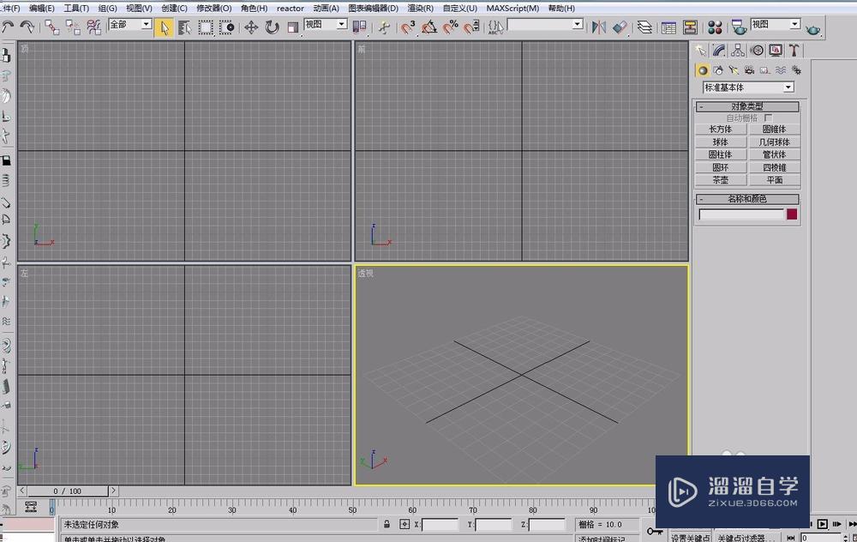Open MAXScript(M) menu

tap(512, 9)
